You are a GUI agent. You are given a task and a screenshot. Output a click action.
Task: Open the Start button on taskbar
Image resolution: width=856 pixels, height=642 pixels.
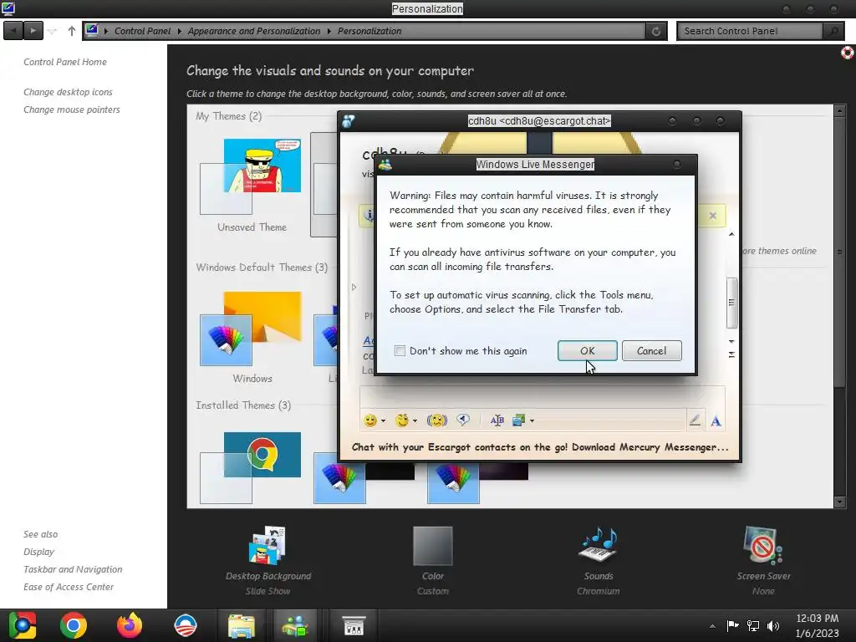(22, 625)
